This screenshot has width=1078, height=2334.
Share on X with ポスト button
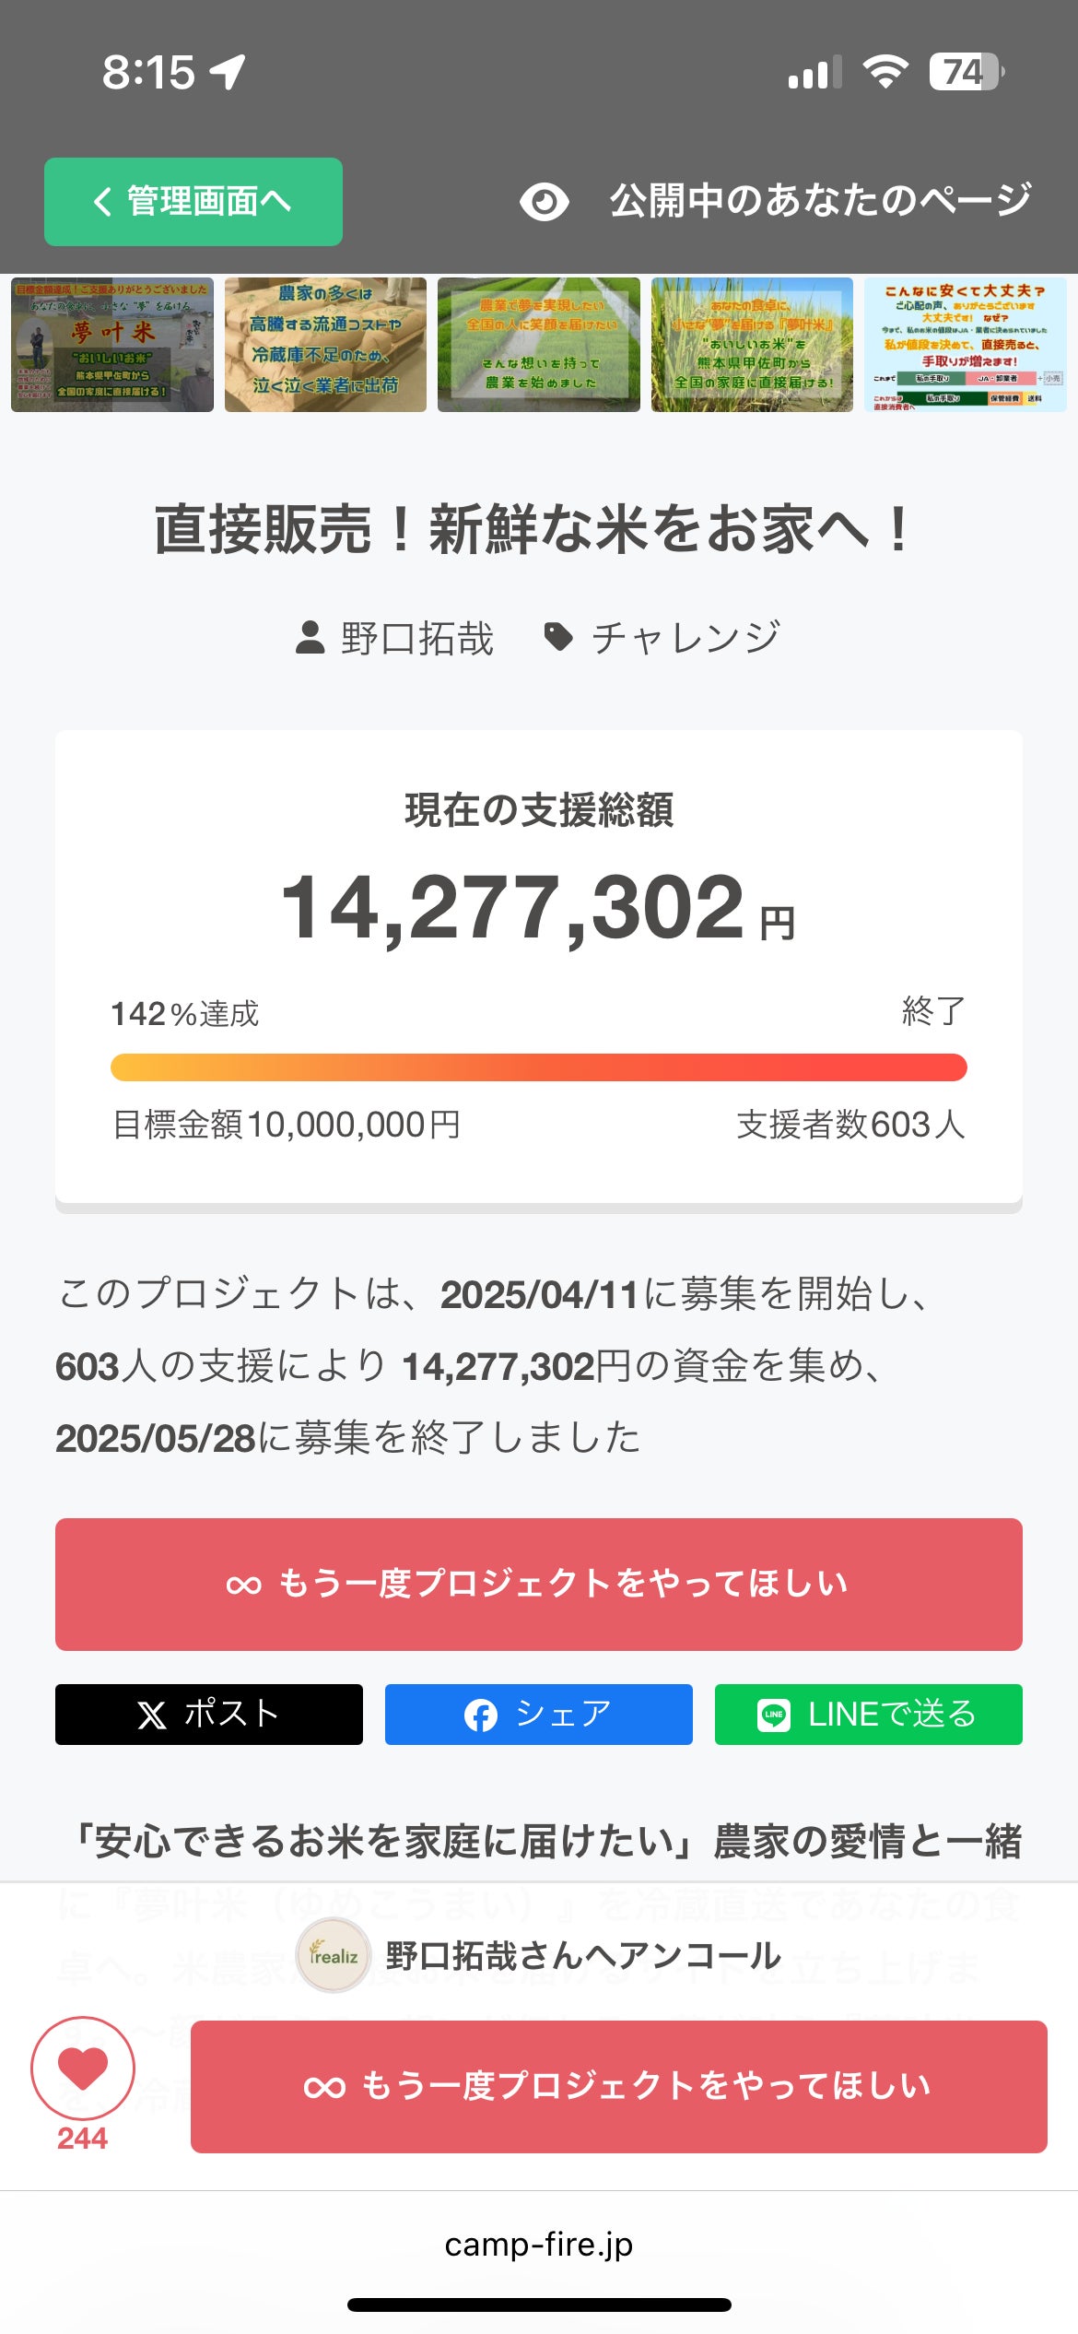[x=209, y=1715]
